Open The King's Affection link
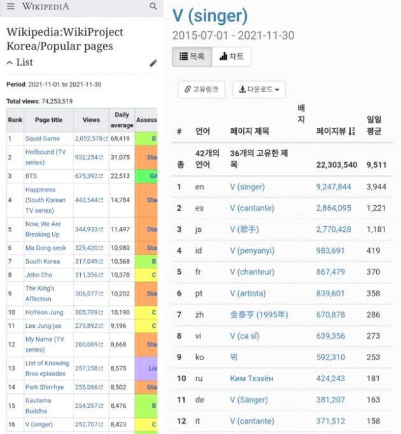The height and width of the screenshot is (434, 401). pyautogui.click(x=39, y=294)
